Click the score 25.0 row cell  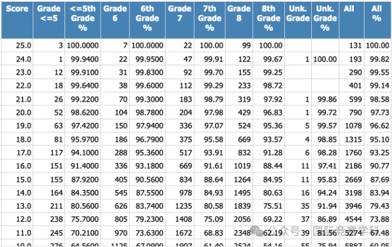coord(17,46)
